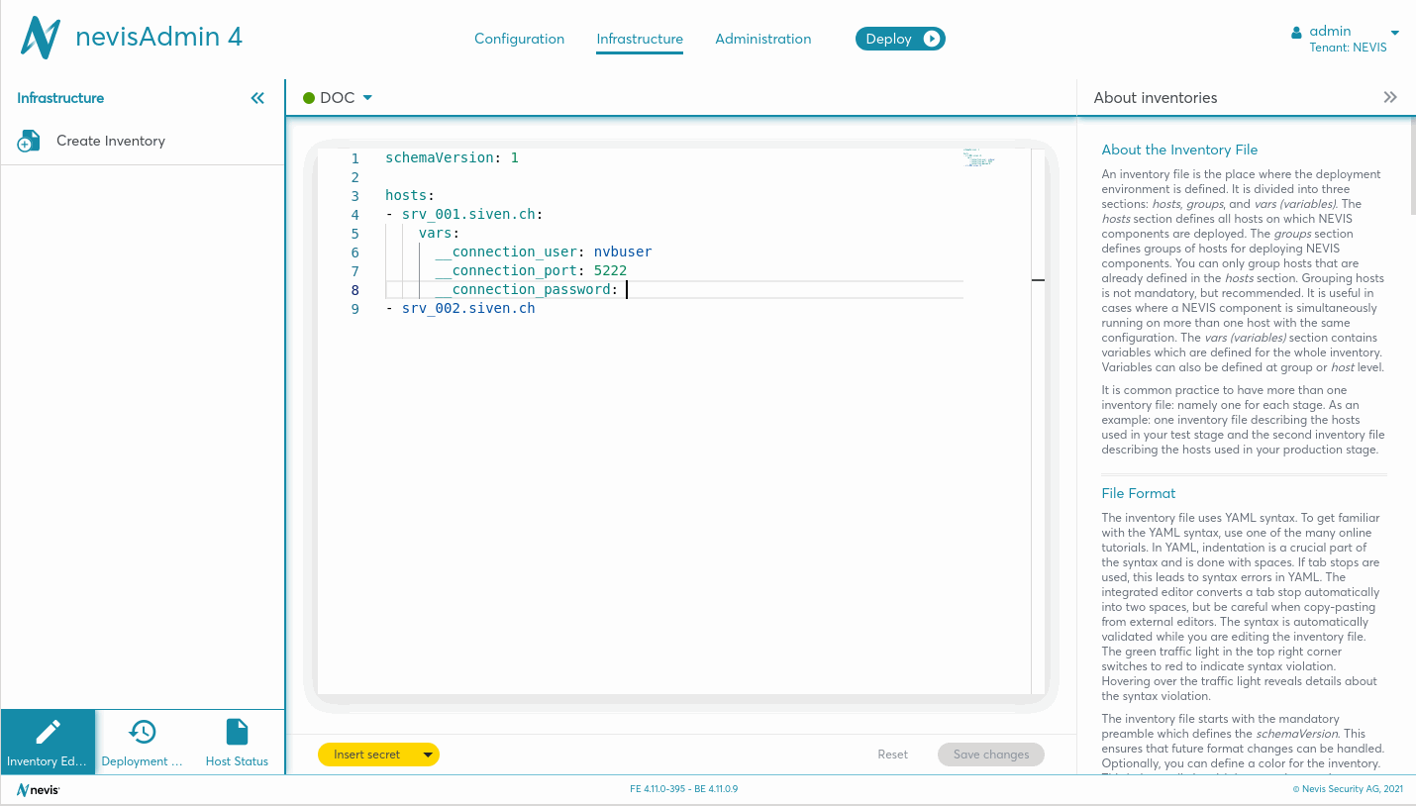Open the admin user menu arrow
Image resolution: width=1416 pixels, height=806 pixels.
pos(1395,33)
